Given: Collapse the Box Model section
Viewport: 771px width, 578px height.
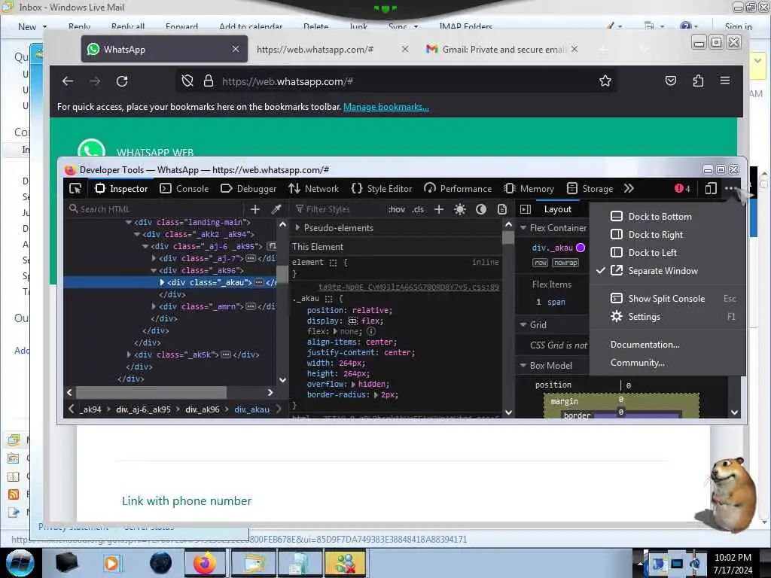Looking at the screenshot, I should pos(523,365).
